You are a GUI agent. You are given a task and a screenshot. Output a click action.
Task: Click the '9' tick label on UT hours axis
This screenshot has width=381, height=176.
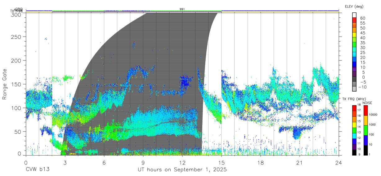click(143, 163)
